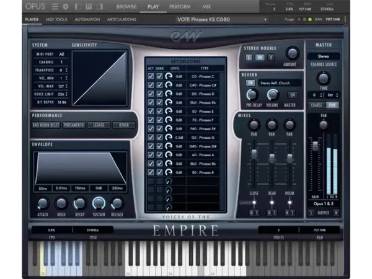The width and height of the screenshot is (372, 279).
Task: Open the Automation tab
Action: (x=87, y=19)
